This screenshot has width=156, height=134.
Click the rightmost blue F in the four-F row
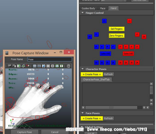coord(113,47)
